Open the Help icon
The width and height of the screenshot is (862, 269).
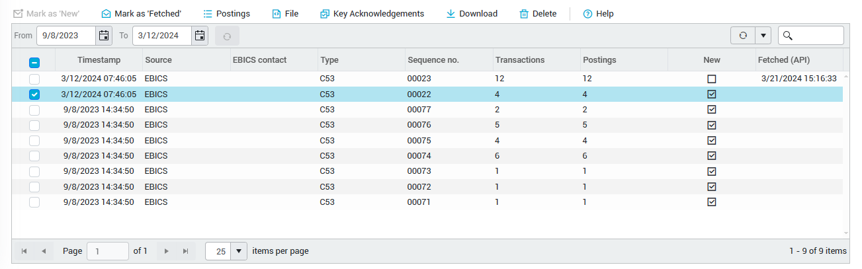587,13
